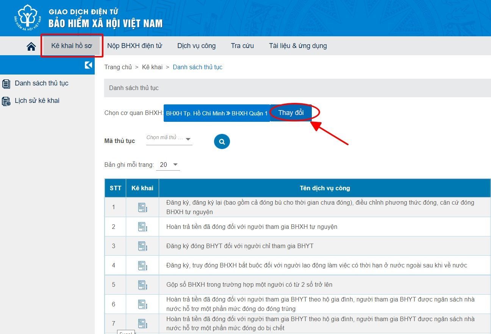Viewport: 491px width, 334px height.
Task: Open the Nộp BHXH điện tử menu
Action: 134,46
